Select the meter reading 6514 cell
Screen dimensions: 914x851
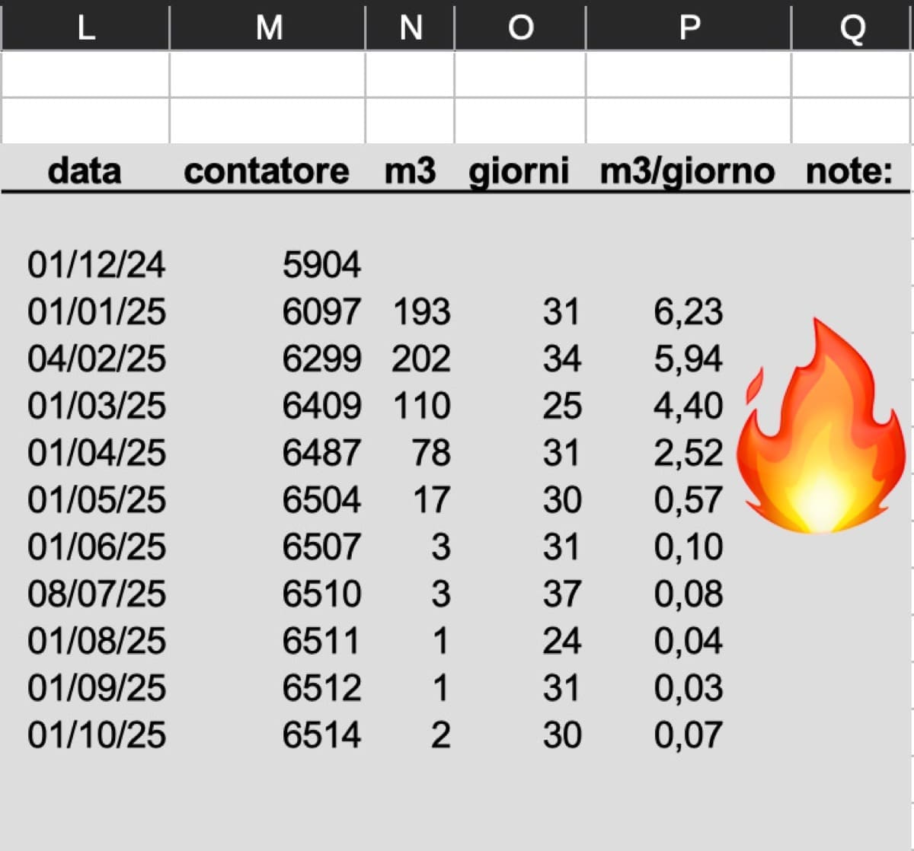321,735
